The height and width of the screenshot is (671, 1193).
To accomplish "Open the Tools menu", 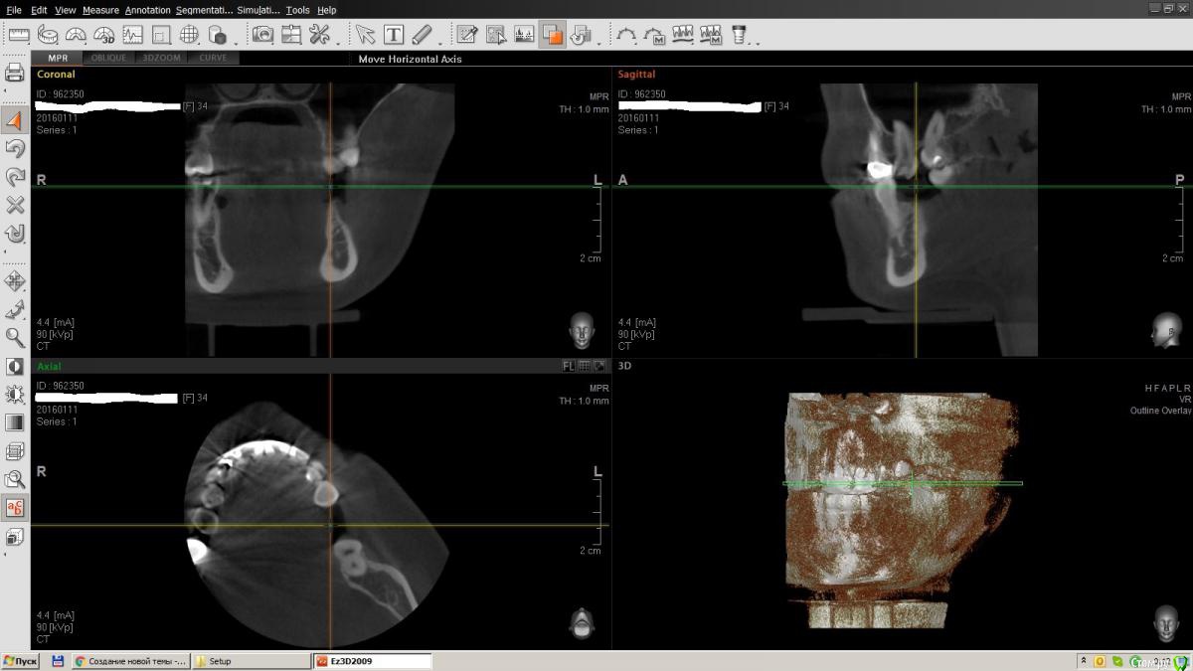I will (x=297, y=10).
